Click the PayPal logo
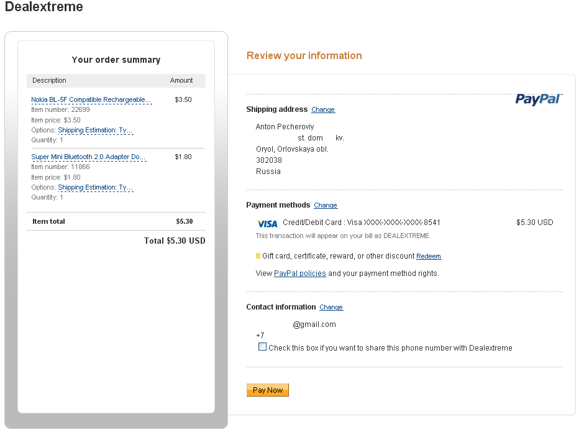The image size is (584, 432). pyautogui.click(x=539, y=99)
